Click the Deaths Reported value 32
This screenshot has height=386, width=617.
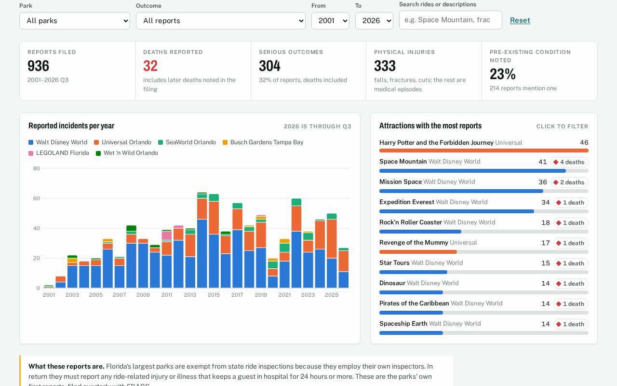(150, 66)
